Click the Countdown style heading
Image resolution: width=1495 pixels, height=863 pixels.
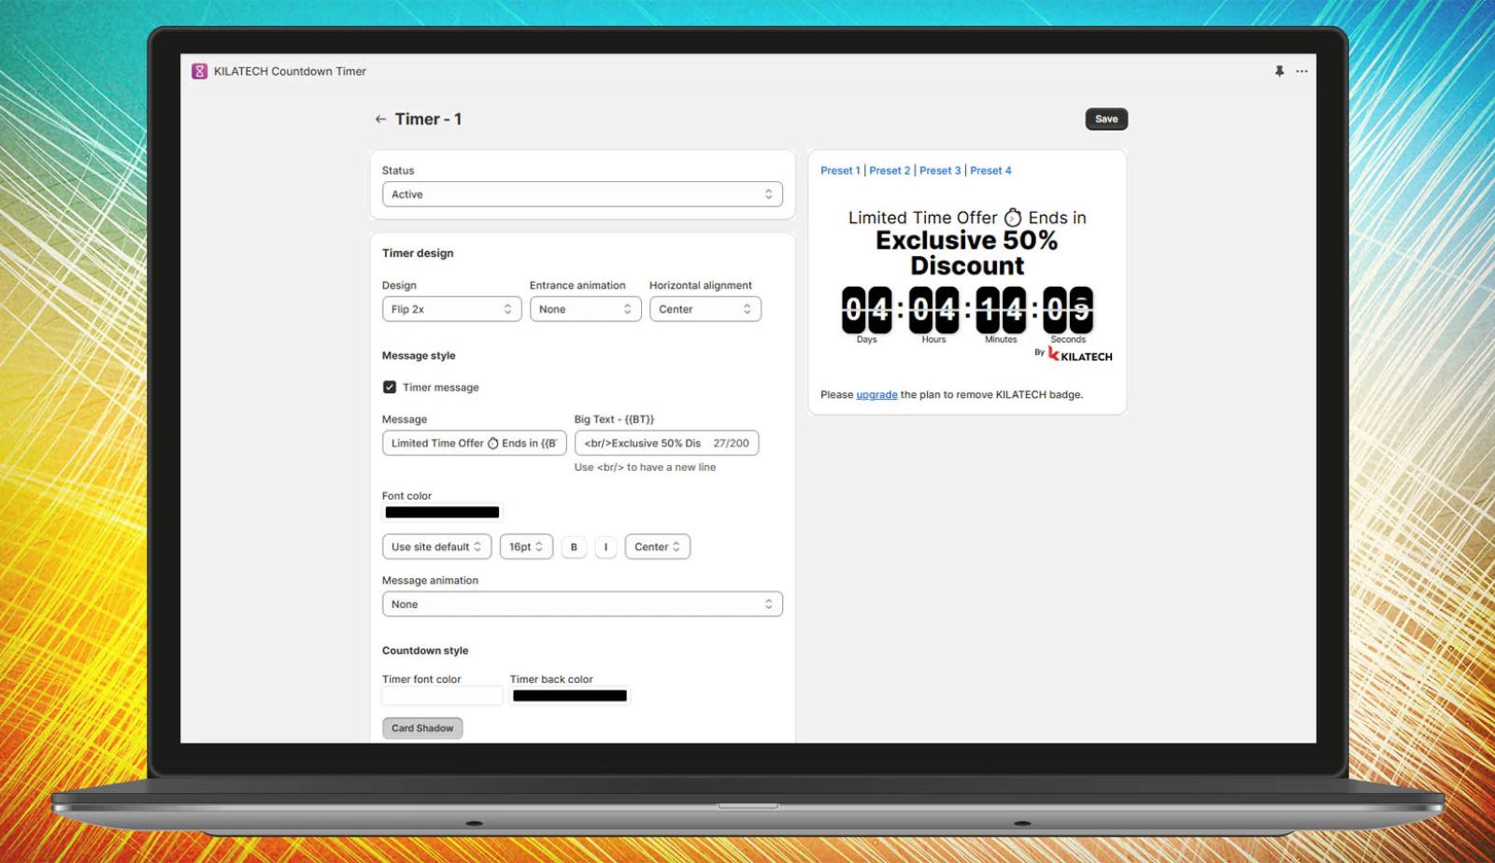(425, 650)
